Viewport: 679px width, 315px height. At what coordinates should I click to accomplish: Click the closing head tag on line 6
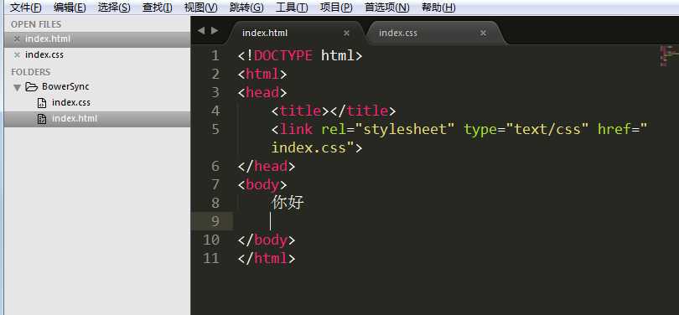[267, 166]
